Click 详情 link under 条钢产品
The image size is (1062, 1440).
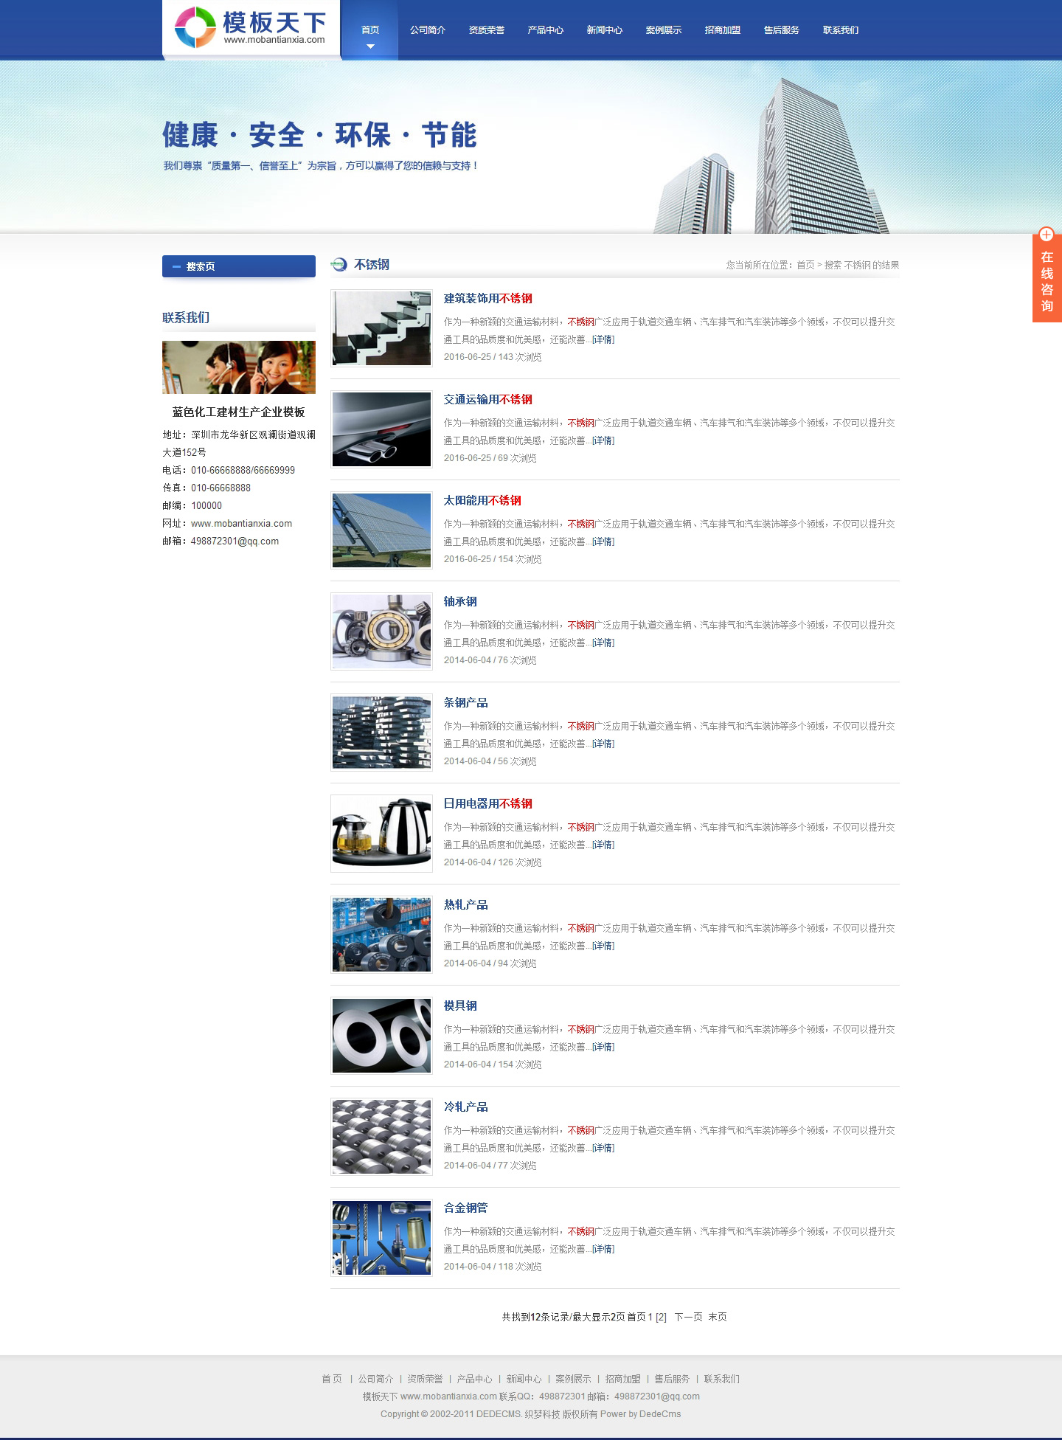coord(603,744)
